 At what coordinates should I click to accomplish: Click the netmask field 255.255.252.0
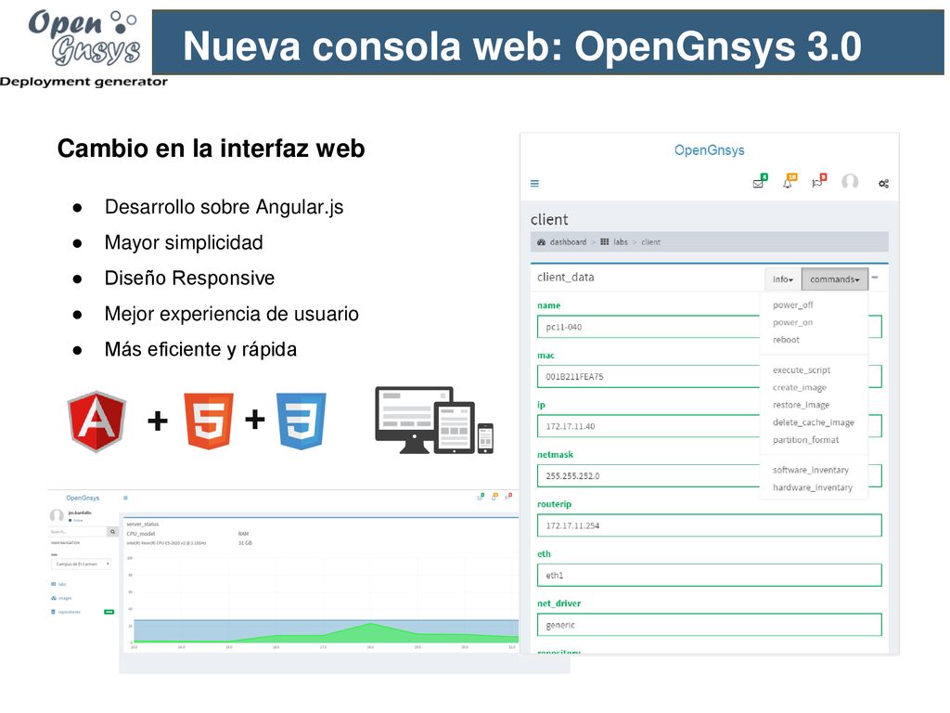710,476
